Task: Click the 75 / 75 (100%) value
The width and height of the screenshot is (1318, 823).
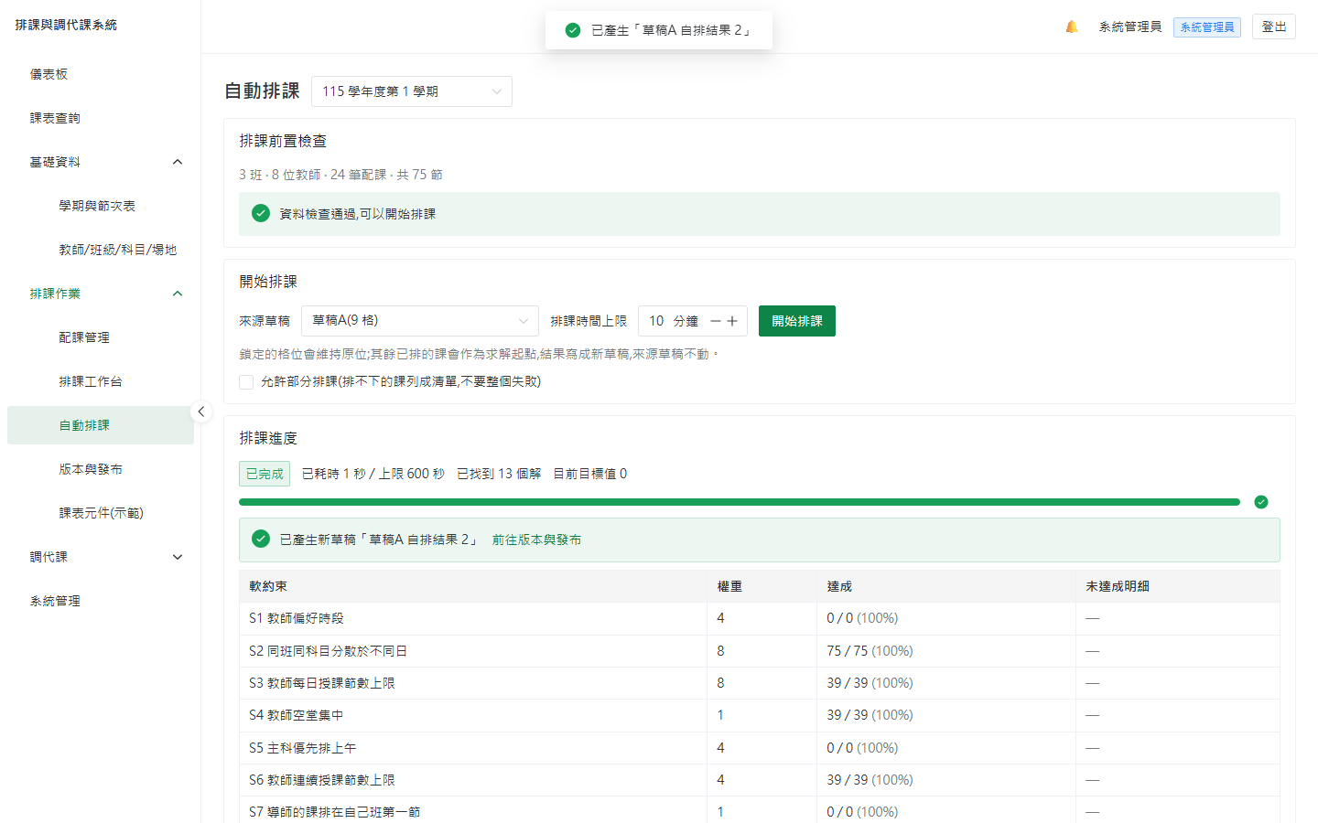Action: point(870,651)
